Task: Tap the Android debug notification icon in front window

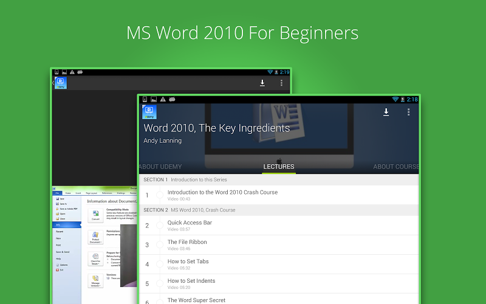Action: (172, 99)
